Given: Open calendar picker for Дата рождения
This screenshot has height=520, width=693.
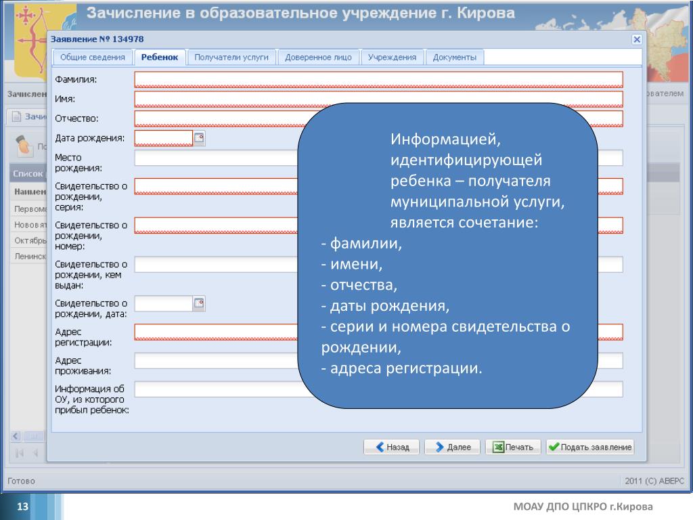Looking at the screenshot, I should pos(200,138).
